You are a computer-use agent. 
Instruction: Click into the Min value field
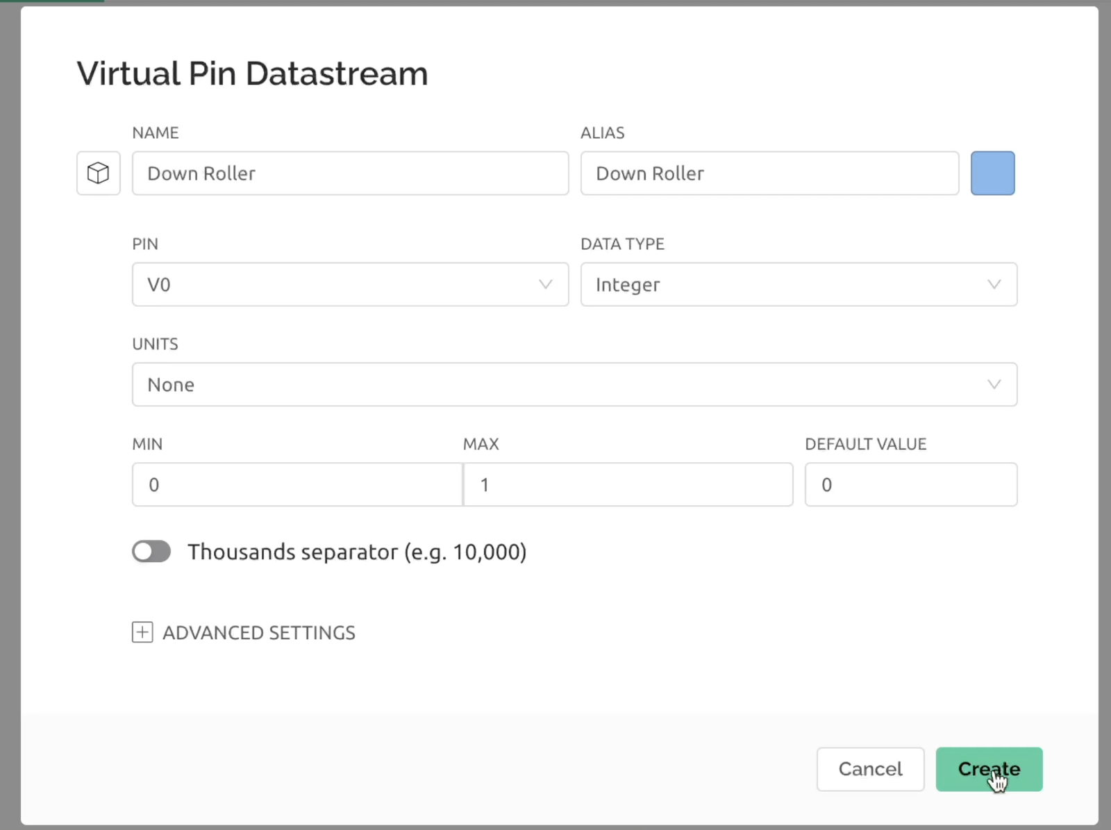[x=297, y=484]
